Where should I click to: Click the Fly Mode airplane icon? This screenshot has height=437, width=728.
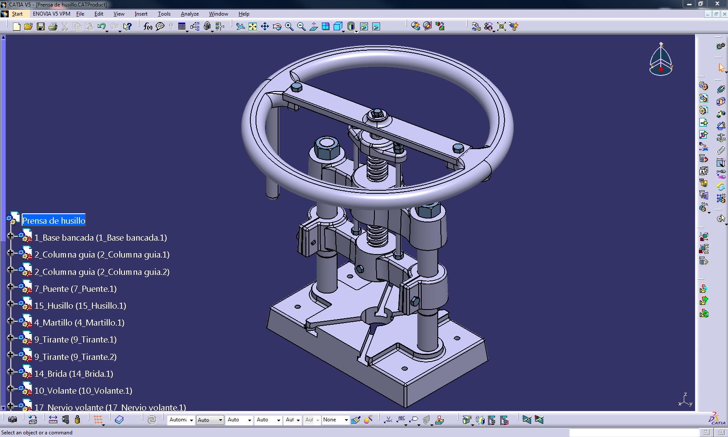[x=240, y=26]
